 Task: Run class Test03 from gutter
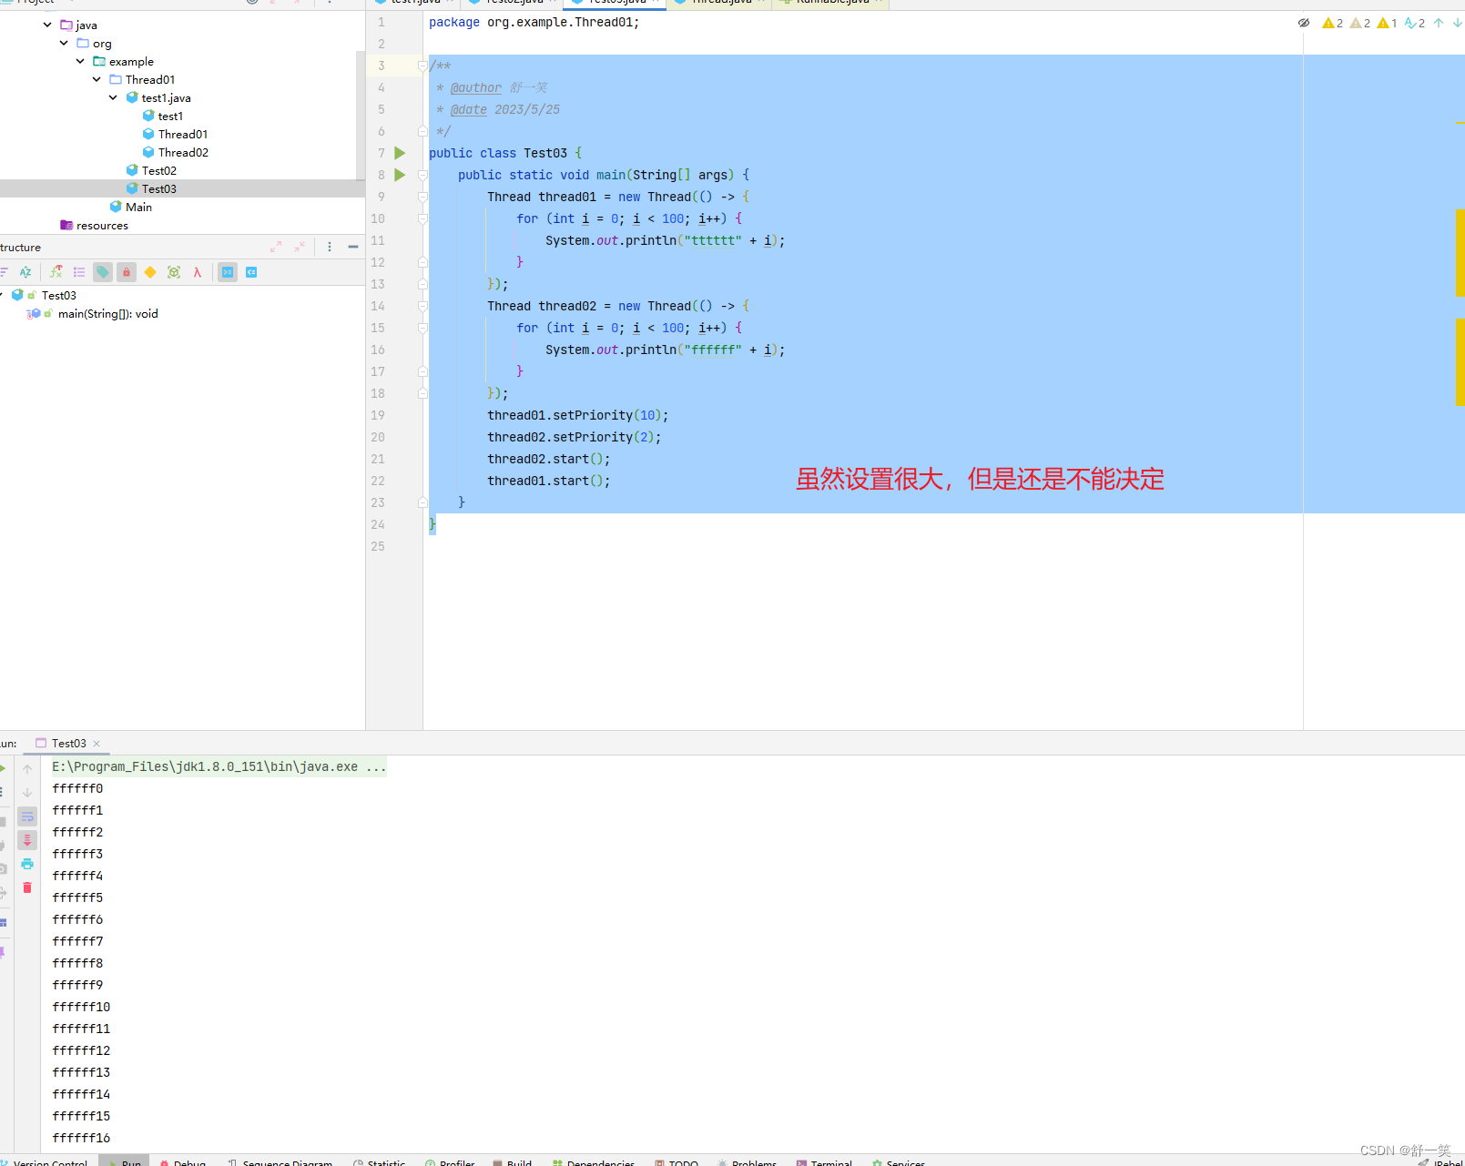[400, 153]
